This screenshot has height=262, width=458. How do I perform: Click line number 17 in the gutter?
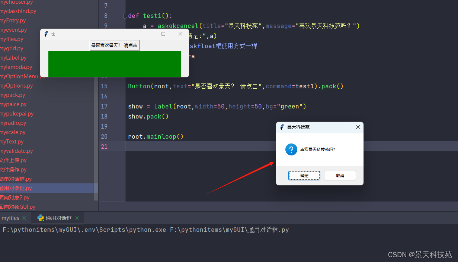click(x=104, y=106)
